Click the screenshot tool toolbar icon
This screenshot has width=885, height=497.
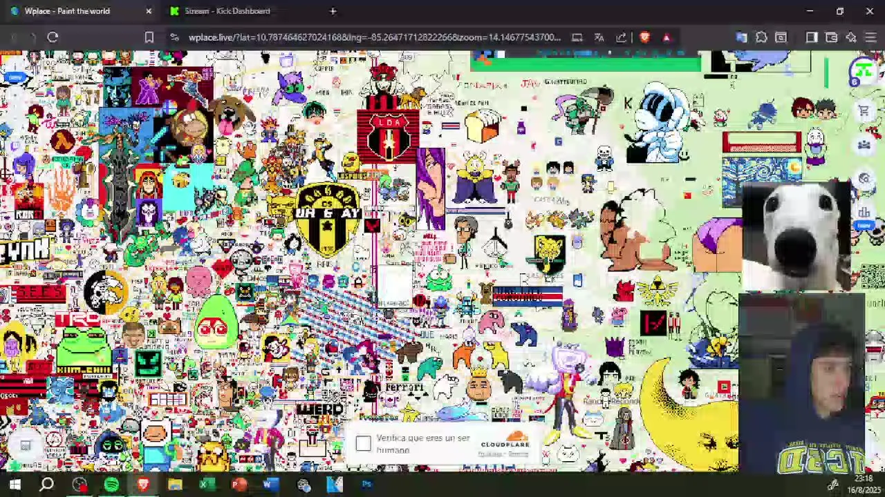(781, 37)
